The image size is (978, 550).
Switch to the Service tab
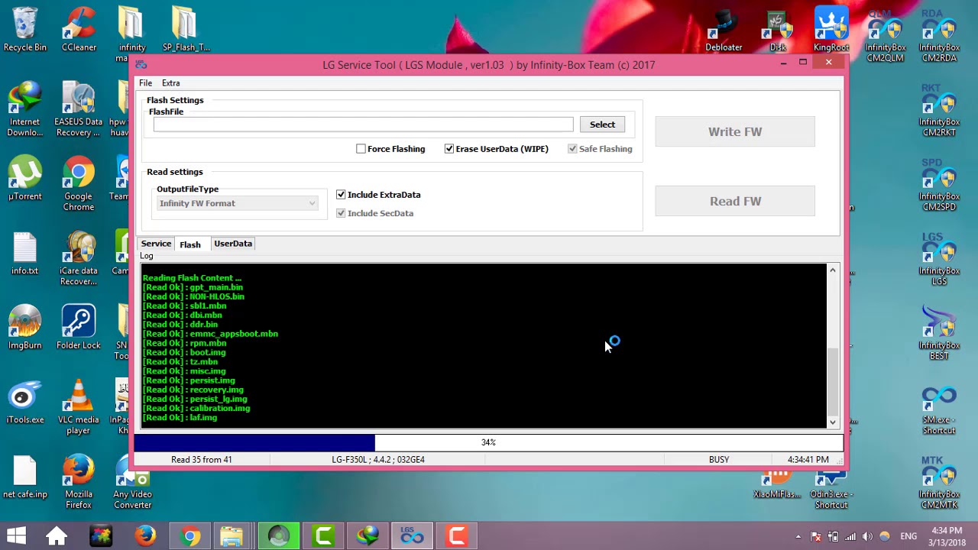pos(156,244)
